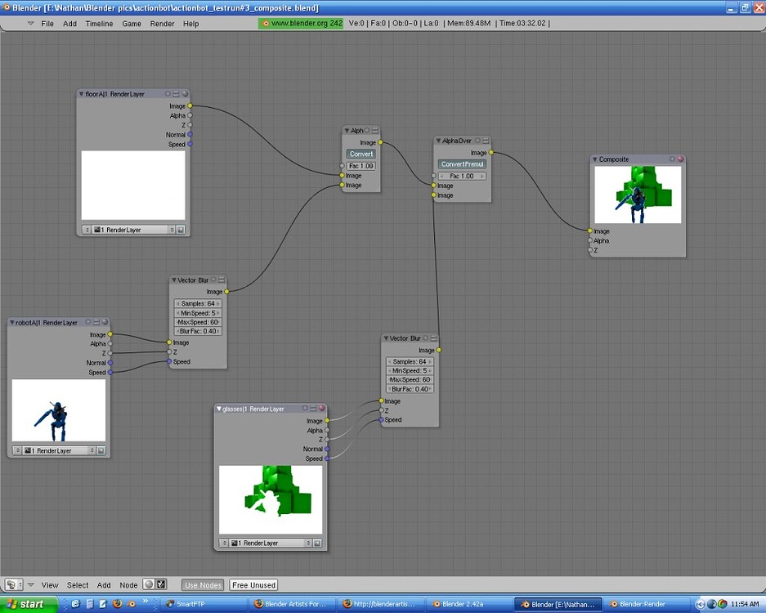Adjust Samples 64 on lower Vector Blur
The image size is (766, 613).
coord(410,361)
